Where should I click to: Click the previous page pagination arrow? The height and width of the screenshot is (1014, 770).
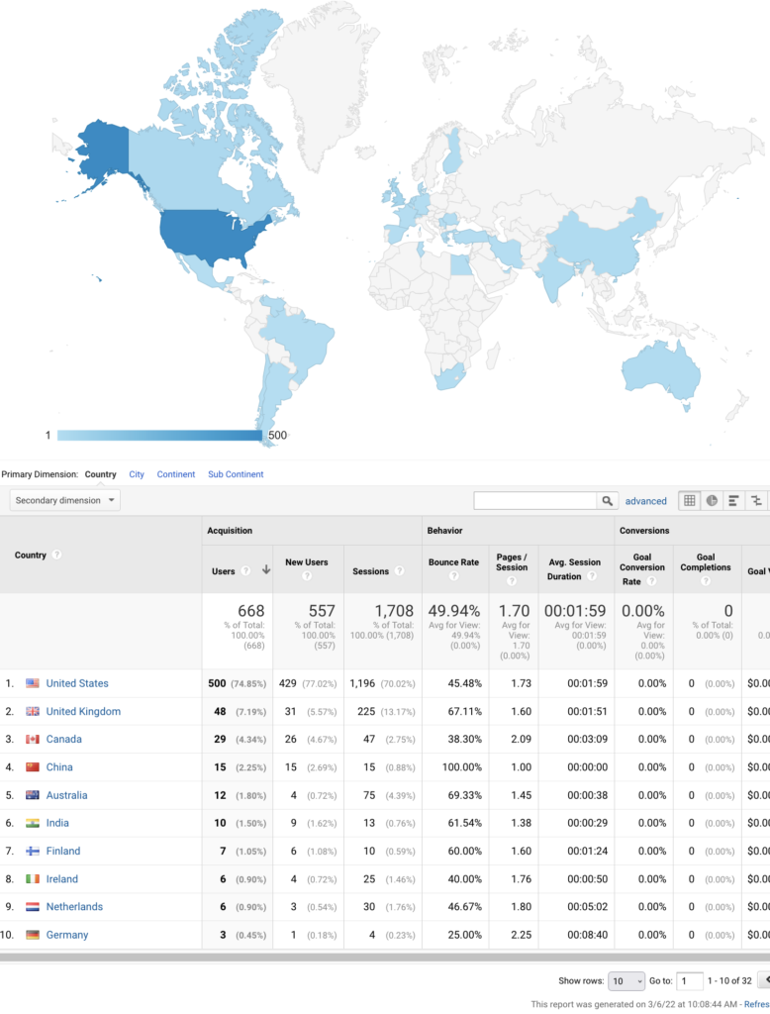pos(765,980)
